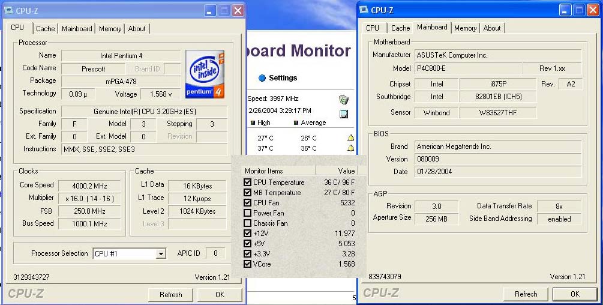Click the recycle bin icon in Motherboard Monitor
This screenshot has width=603, height=305.
pyautogui.click(x=343, y=100)
